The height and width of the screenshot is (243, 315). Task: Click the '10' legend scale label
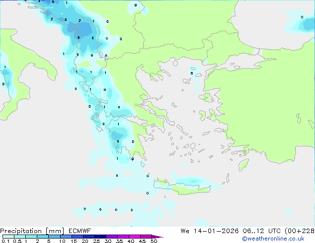[62, 241]
